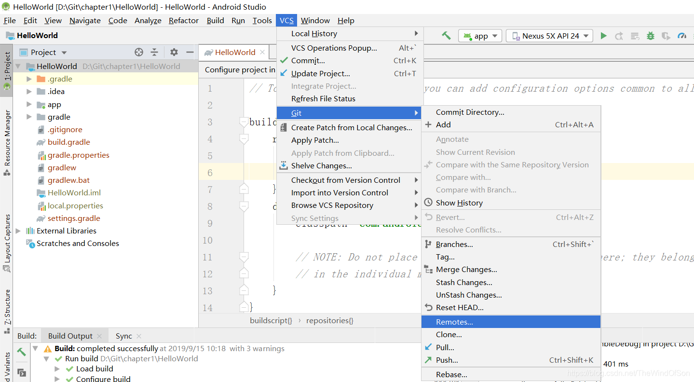Expand the .idea folder arrow

(x=29, y=92)
